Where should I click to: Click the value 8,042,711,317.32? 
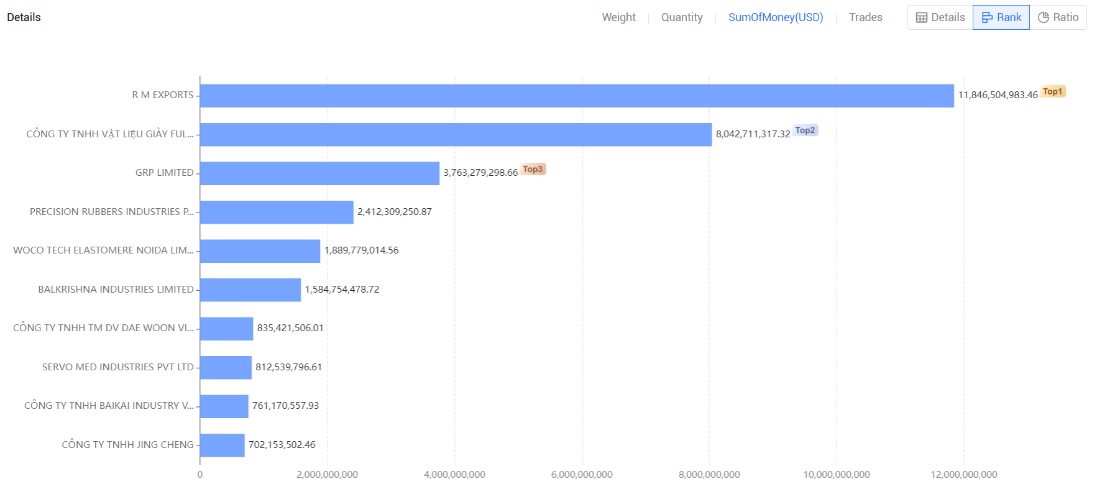point(753,134)
